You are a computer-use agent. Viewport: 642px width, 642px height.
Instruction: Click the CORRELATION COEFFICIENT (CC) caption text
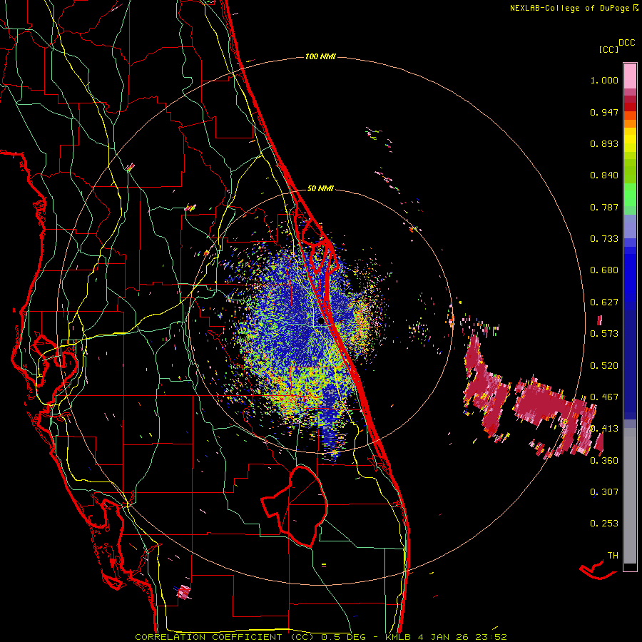(x=225, y=637)
